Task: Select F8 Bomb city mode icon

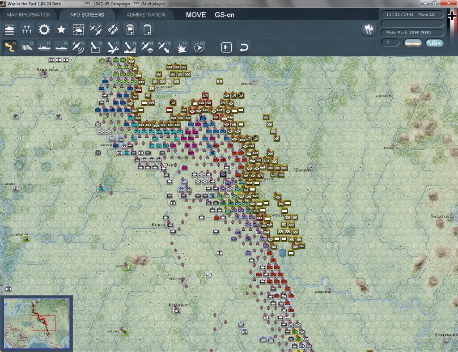Action: point(130,47)
